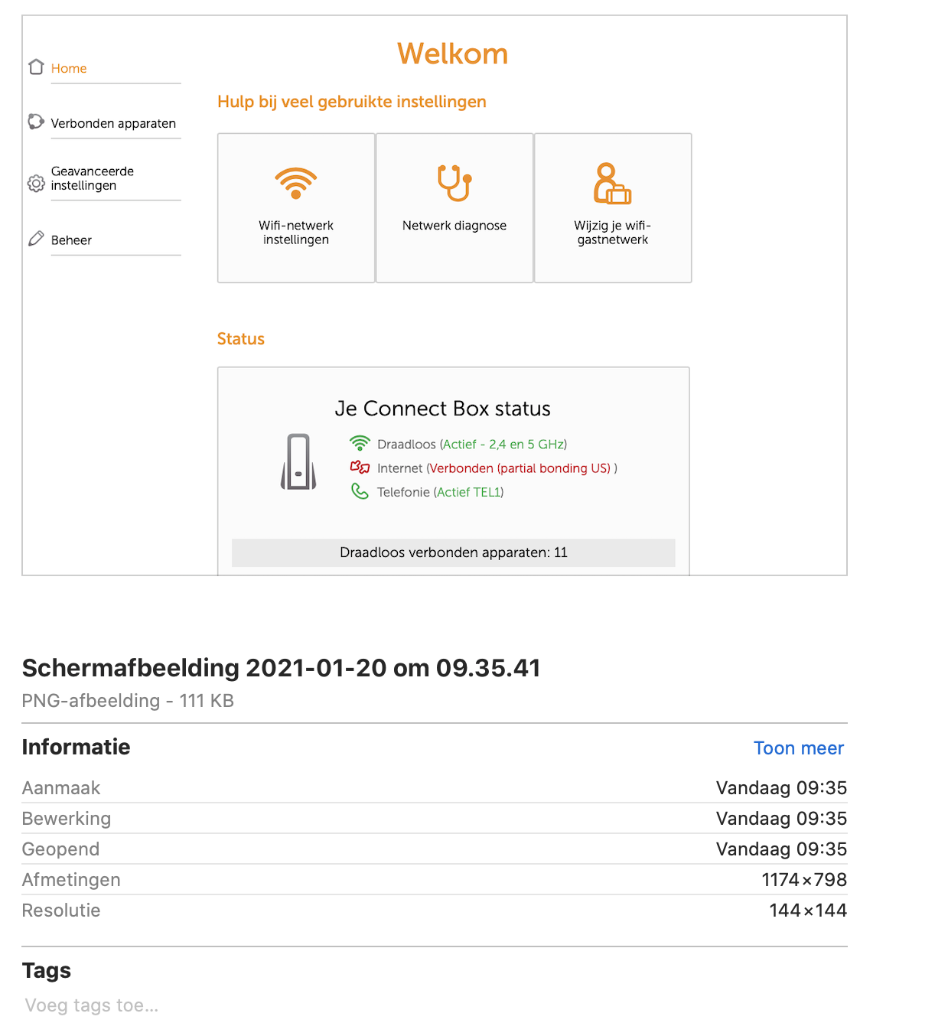This screenshot has width=935, height=1036.
Task: Expand the Beheer menu section
Action: click(71, 240)
